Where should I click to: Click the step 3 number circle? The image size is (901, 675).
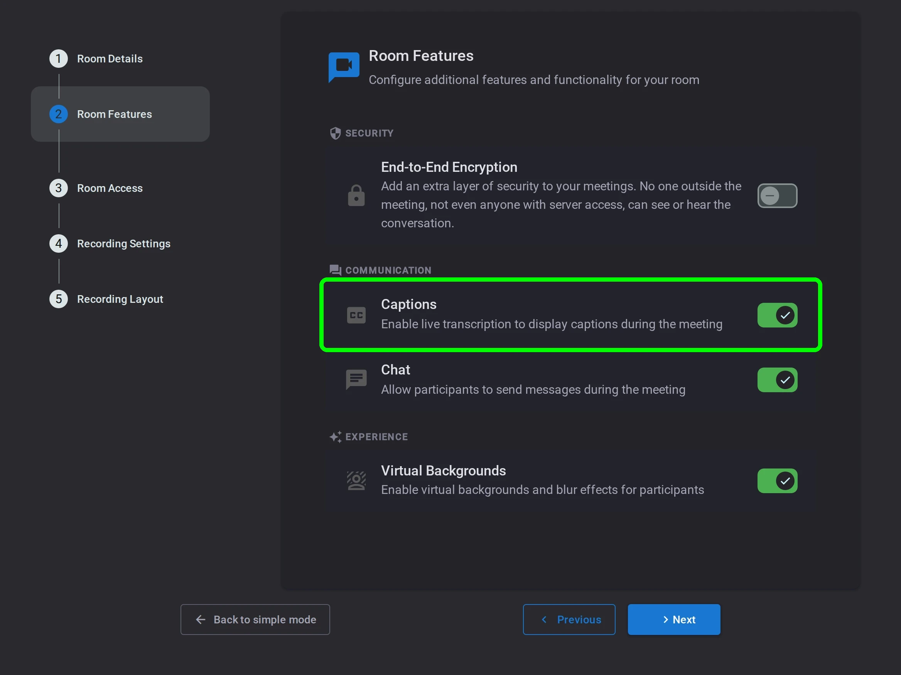point(59,188)
